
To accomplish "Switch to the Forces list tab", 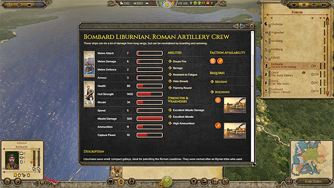I will (304, 5).
